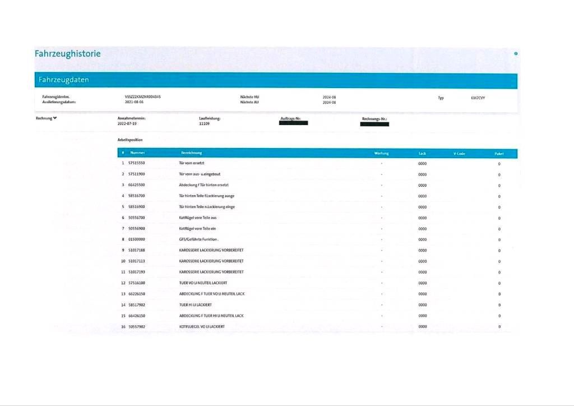Sort table by Bezeichnung column header

pyautogui.click(x=192, y=153)
